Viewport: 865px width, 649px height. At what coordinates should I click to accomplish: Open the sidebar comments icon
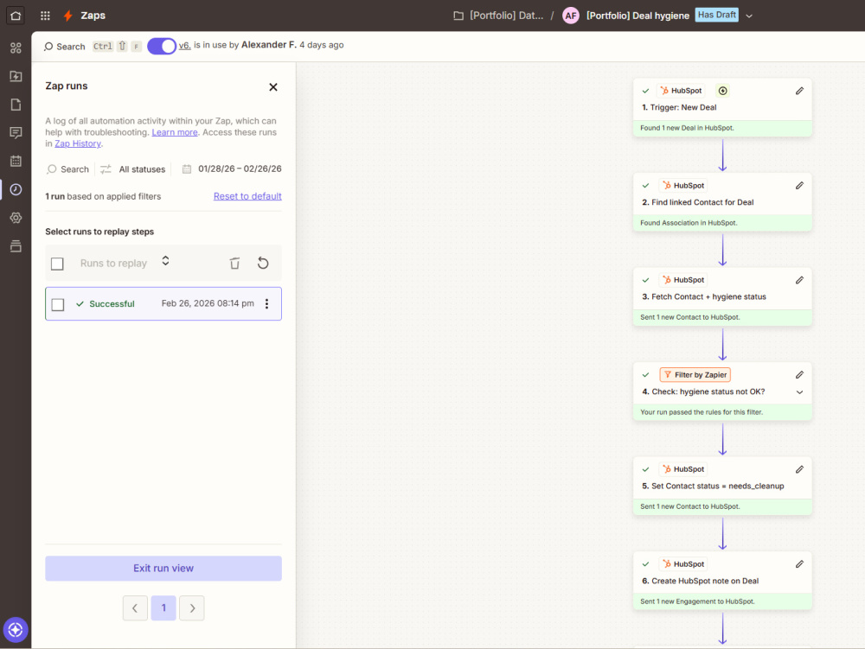(x=16, y=133)
